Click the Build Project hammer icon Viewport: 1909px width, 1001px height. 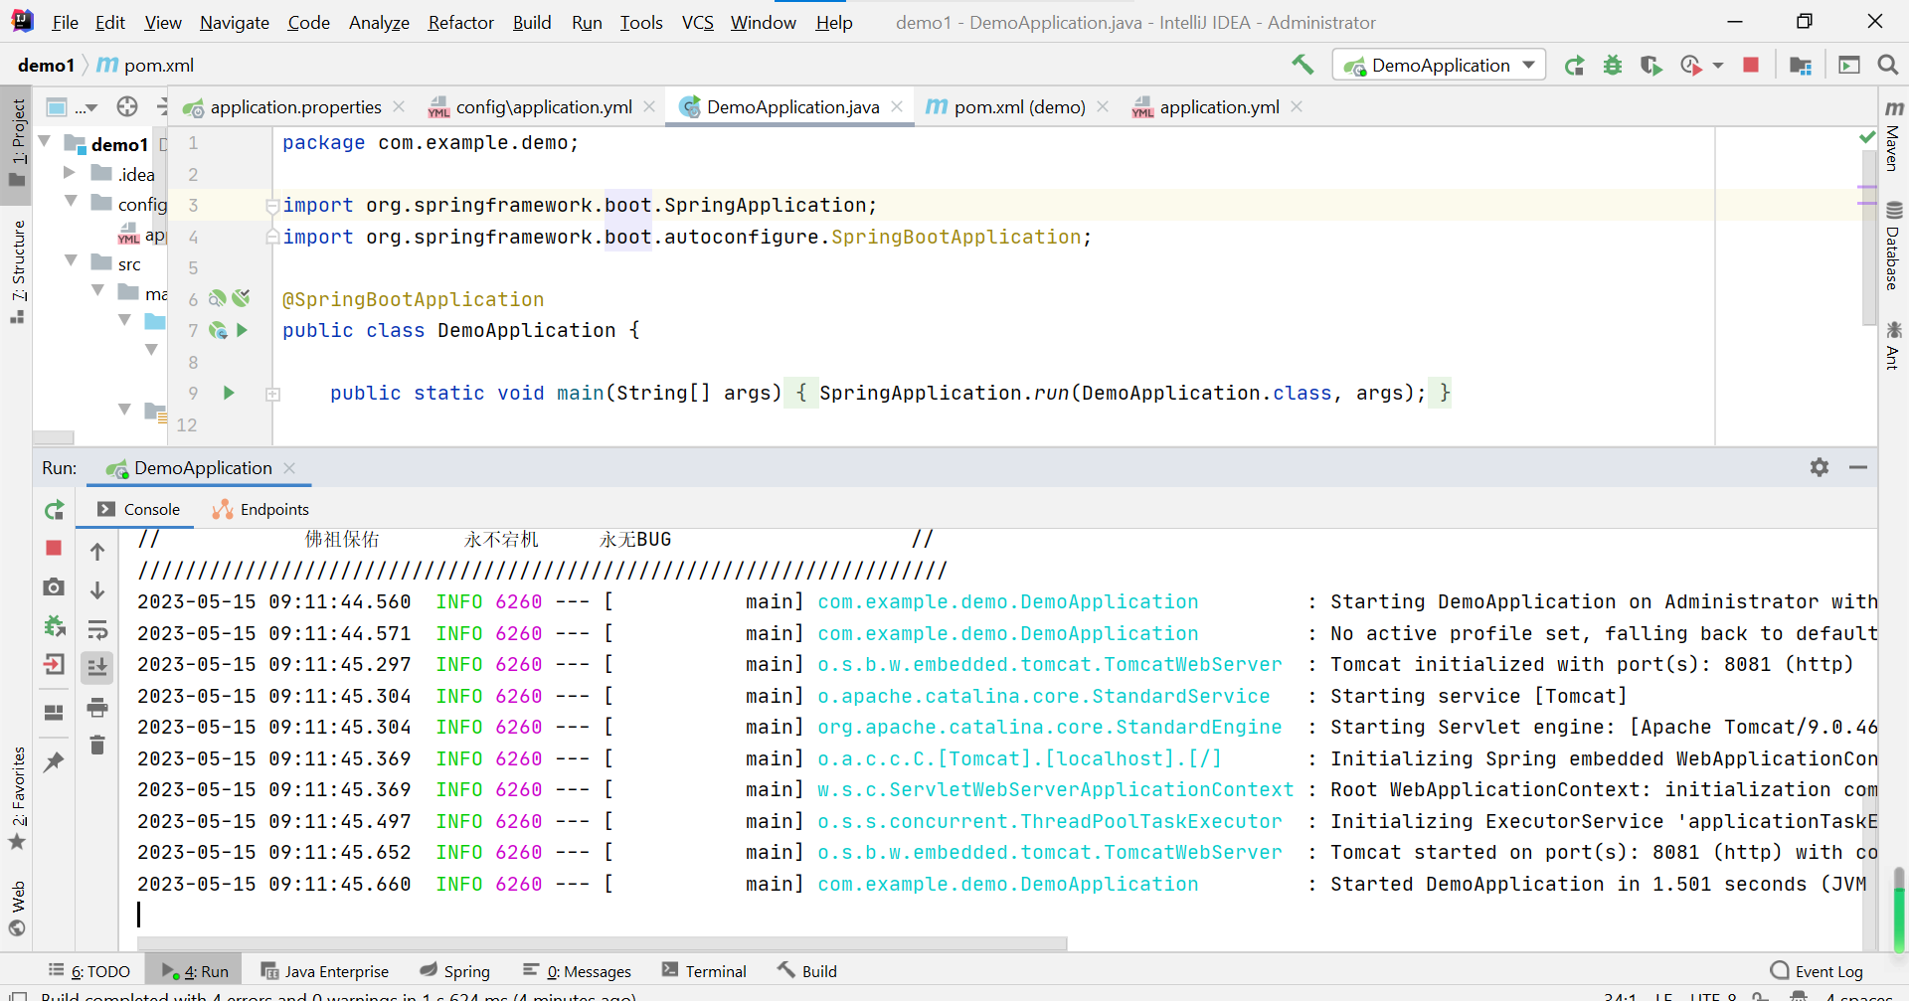point(1302,65)
